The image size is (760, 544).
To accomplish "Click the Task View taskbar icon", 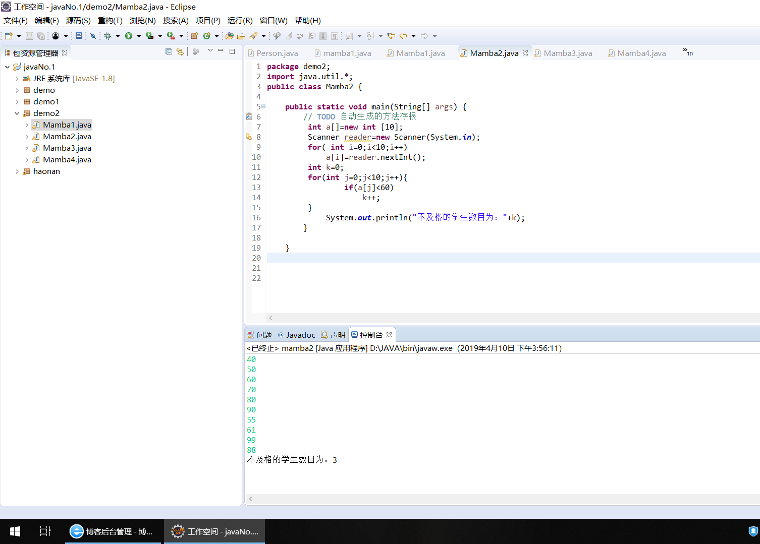I will 45,531.
